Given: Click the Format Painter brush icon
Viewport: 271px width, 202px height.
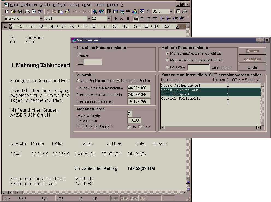Looking at the screenshot, I should tap(67, 11).
